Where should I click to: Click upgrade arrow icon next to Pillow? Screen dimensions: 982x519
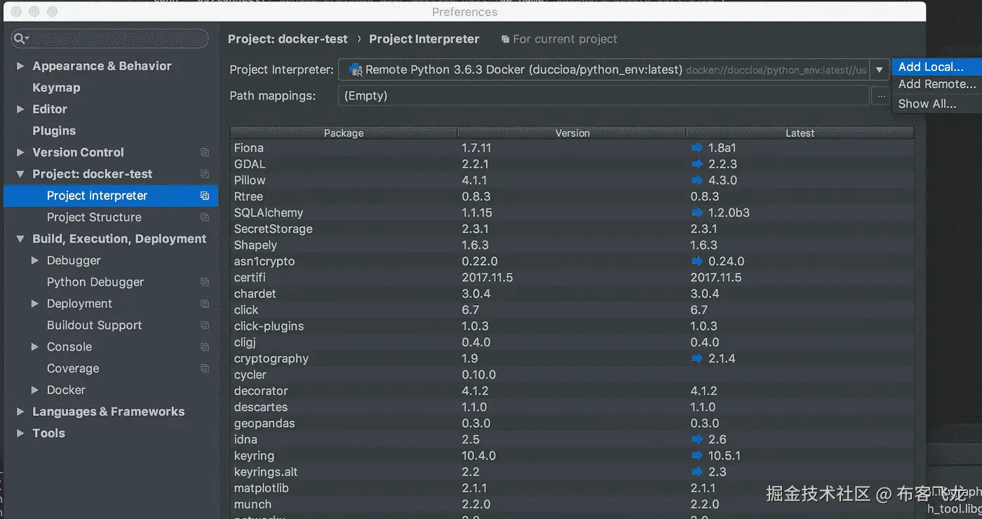click(x=697, y=180)
